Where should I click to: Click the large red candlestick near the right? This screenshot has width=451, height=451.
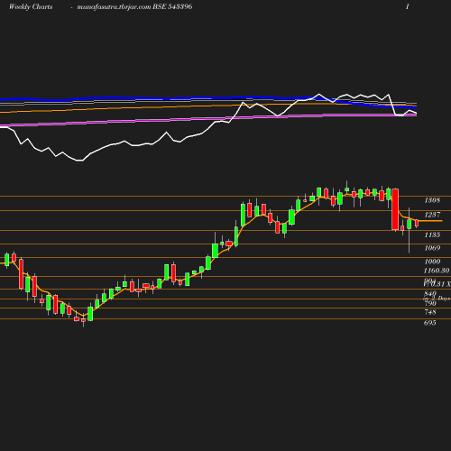395,209
